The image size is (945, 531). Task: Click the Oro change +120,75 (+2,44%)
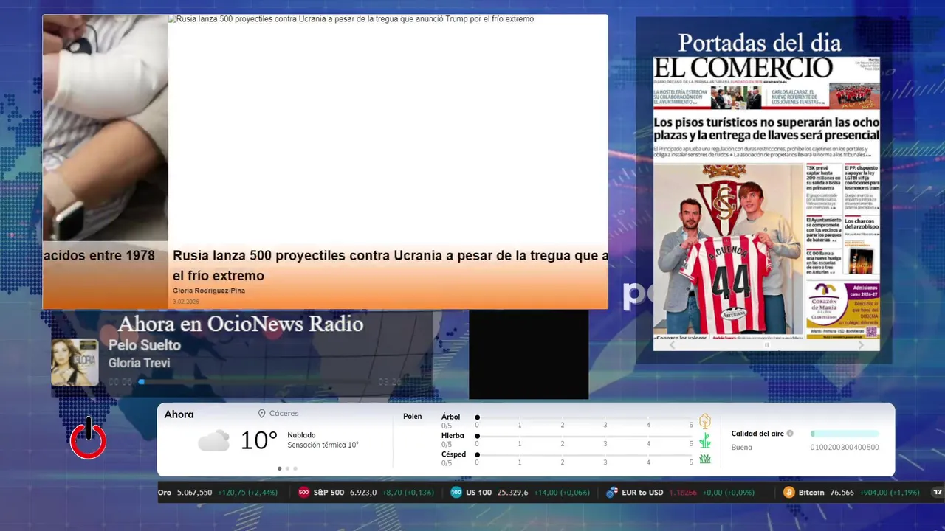coord(247,492)
